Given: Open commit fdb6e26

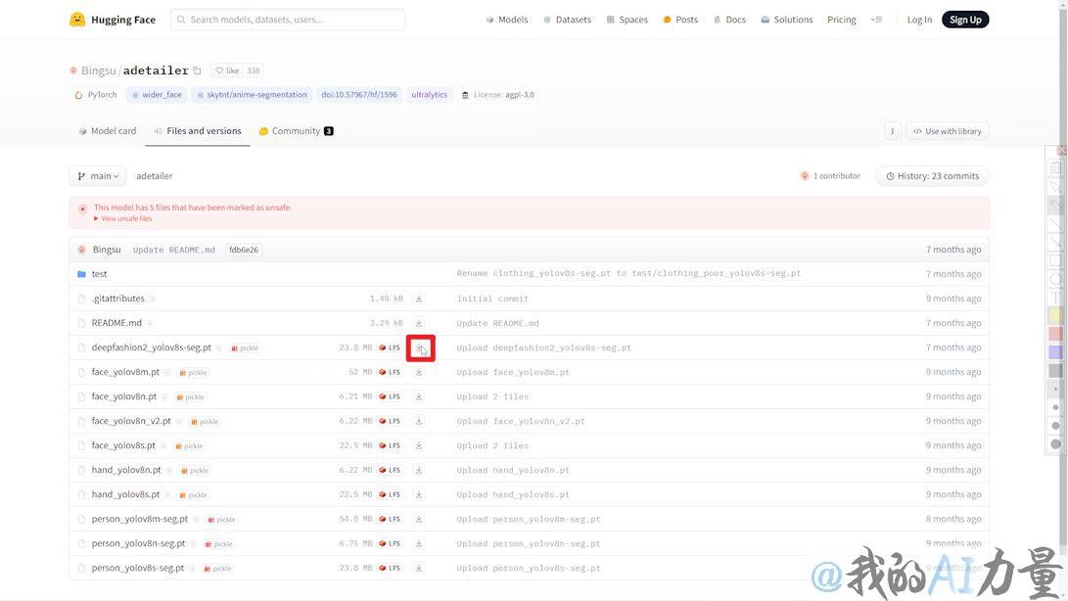Looking at the screenshot, I should click(x=244, y=250).
